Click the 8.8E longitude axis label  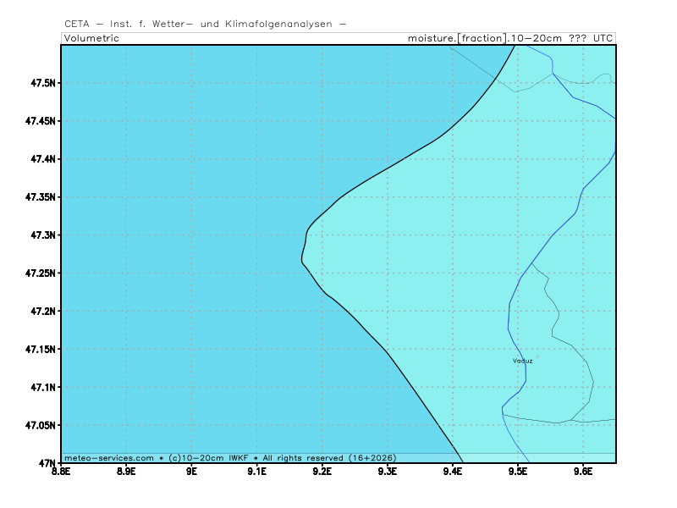[61, 471]
